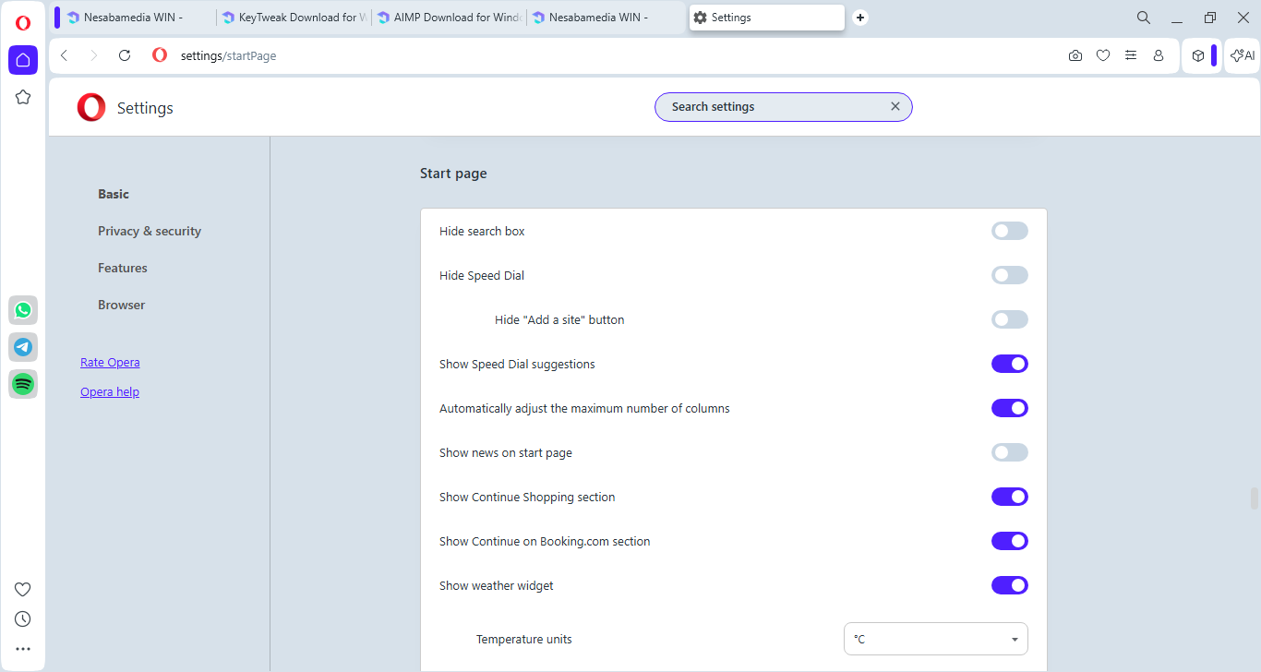Image resolution: width=1261 pixels, height=672 pixels.
Task: Reload the current page
Action: tap(125, 55)
